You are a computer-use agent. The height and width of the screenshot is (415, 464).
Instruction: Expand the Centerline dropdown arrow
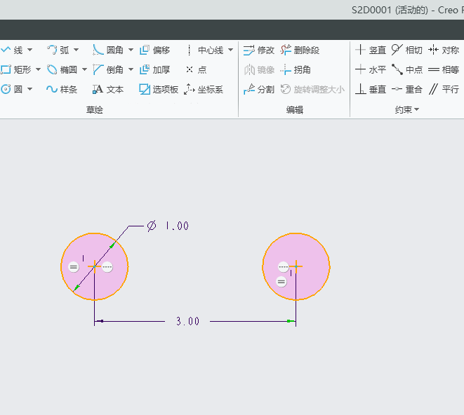coord(230,50)
